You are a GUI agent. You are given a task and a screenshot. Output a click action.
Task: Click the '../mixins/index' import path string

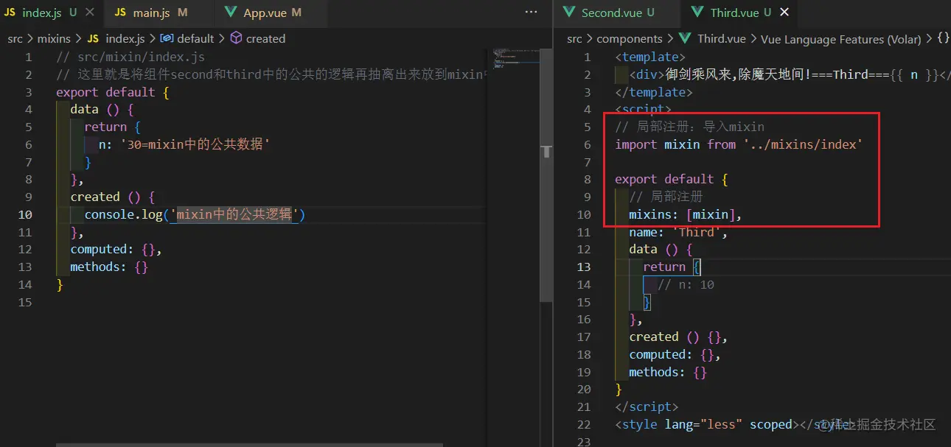(x=802, y=144)
